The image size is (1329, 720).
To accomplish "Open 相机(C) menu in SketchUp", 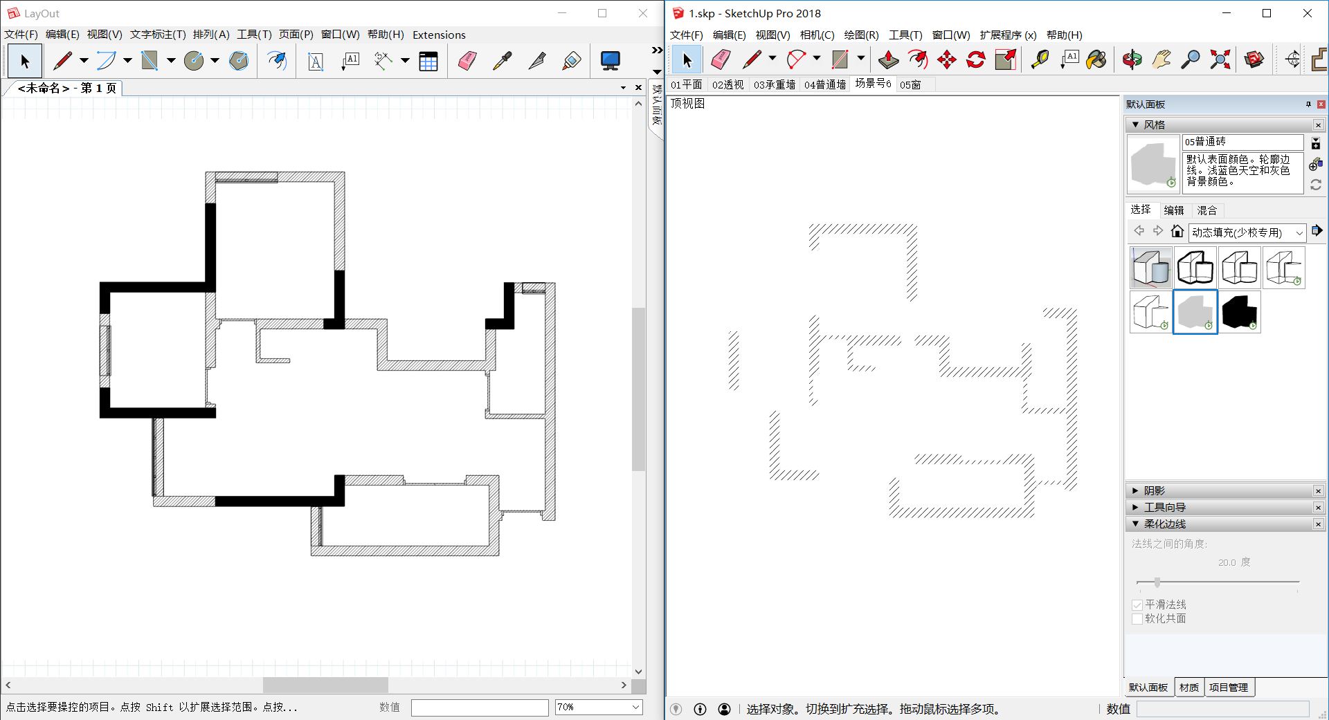I will [x=817, y=35].
